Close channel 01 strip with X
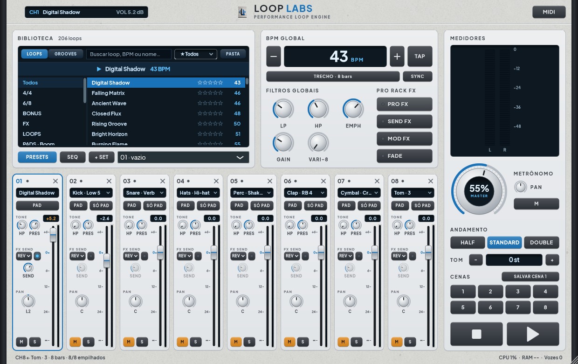578x364 pixels. point(55,181)
